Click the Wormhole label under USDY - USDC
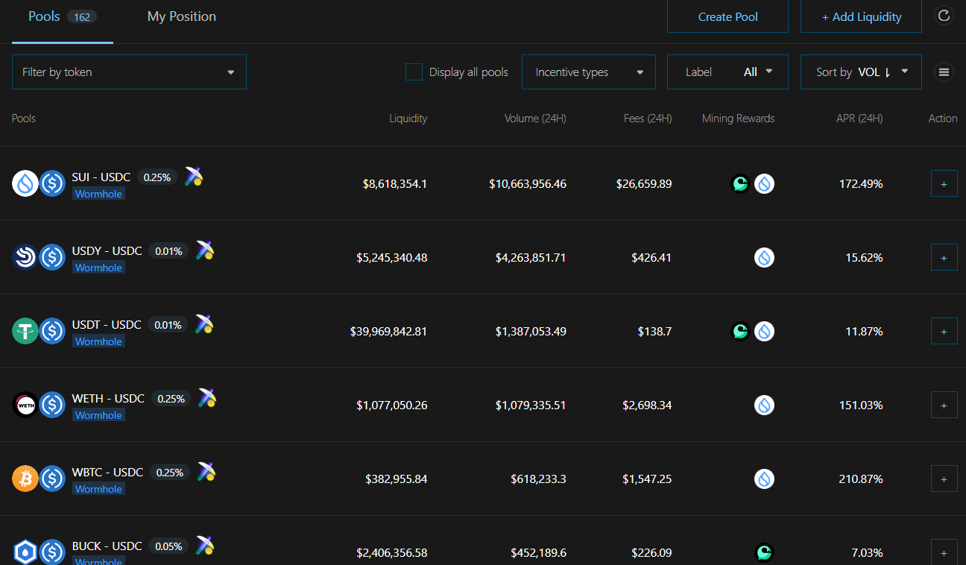 98,268
